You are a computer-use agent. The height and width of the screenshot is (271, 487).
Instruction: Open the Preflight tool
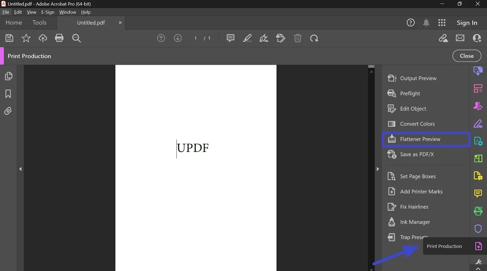coord(410,93)
